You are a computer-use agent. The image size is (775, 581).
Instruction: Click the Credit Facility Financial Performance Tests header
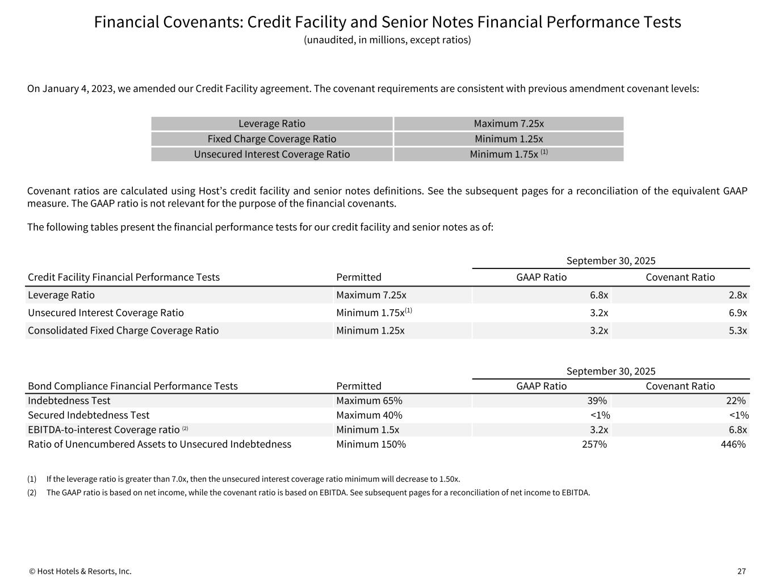click(x=124, y=277)
